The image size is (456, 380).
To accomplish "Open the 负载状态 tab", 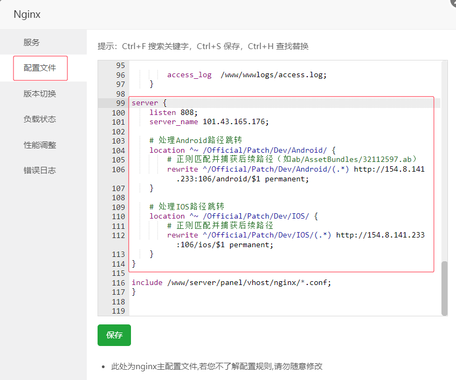I will [x=40, y=119].
